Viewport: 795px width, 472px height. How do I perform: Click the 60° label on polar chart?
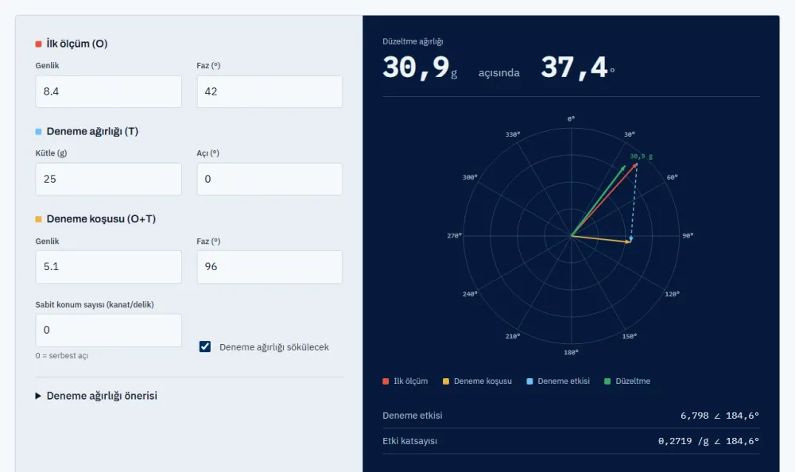tap(673, 177)
